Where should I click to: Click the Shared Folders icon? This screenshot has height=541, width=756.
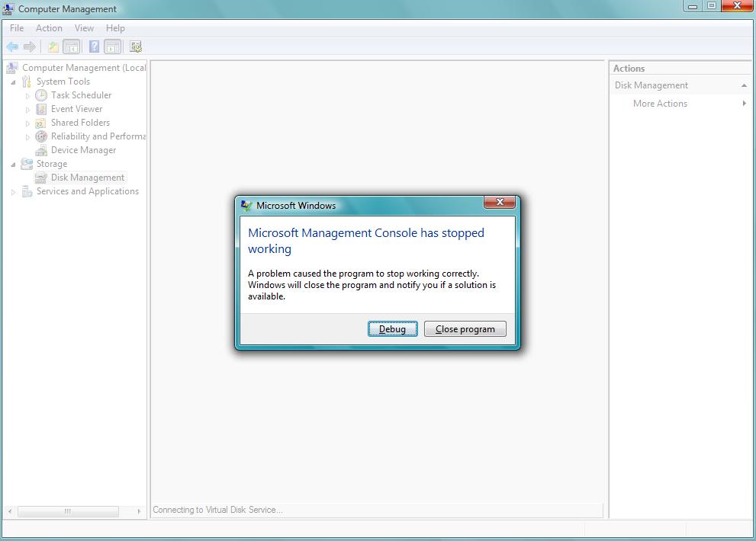tap(41, 123)
